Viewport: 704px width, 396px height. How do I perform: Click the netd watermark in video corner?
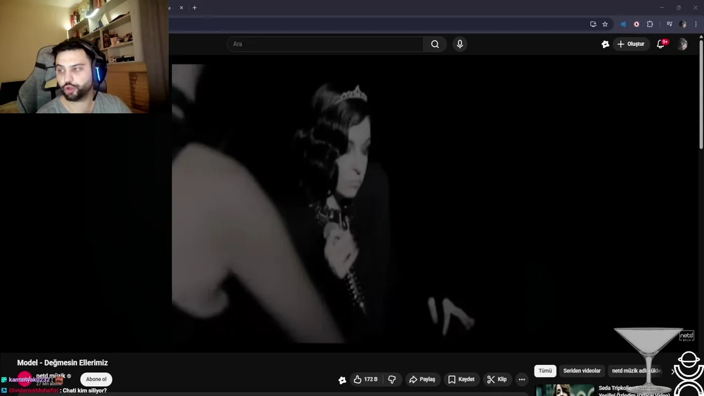pos(687,336)
